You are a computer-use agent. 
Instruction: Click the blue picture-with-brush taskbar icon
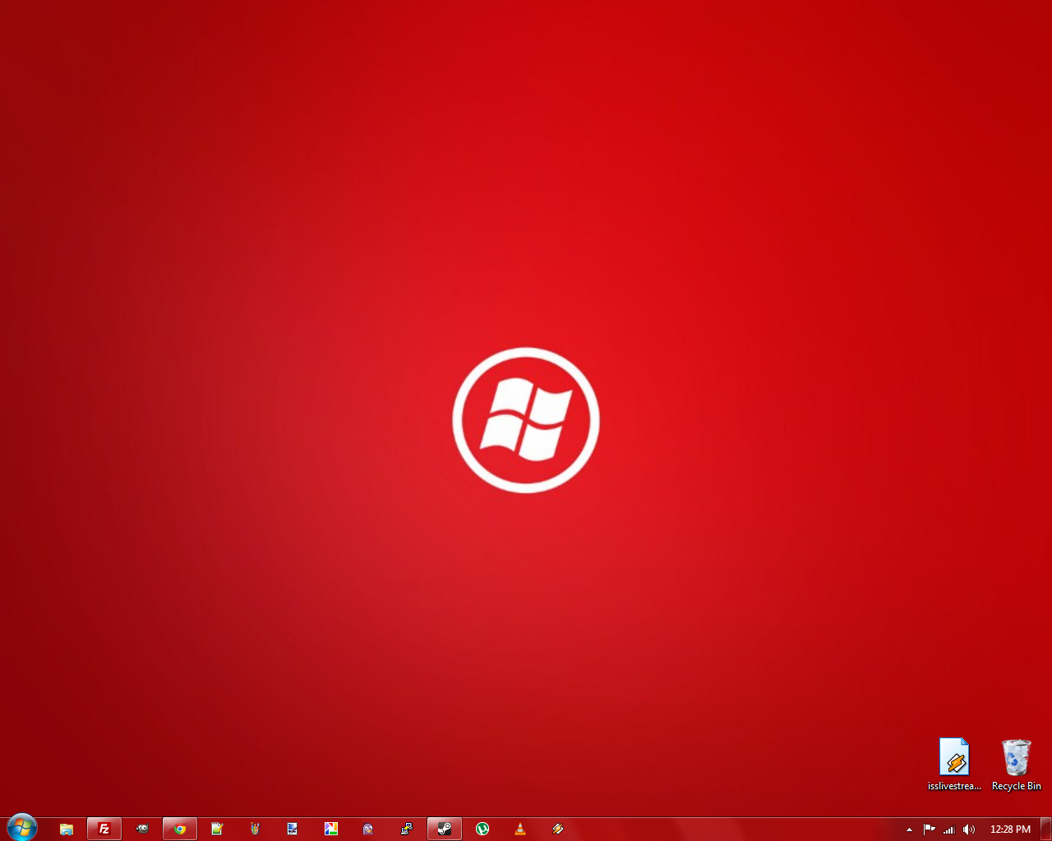[293, 829]
